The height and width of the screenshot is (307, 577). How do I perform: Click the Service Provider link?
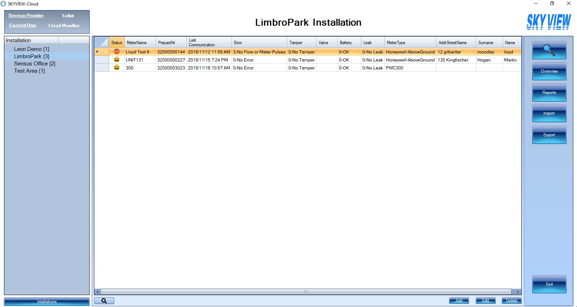coord(26,16)
